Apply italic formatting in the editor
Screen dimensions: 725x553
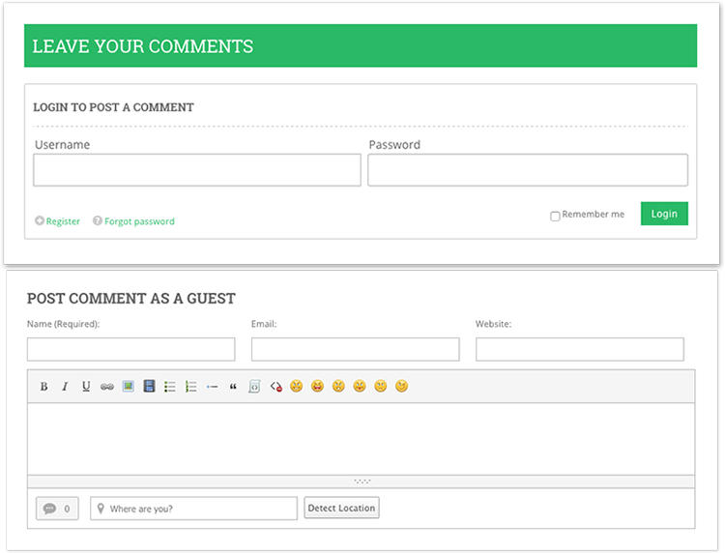(65, 387)
